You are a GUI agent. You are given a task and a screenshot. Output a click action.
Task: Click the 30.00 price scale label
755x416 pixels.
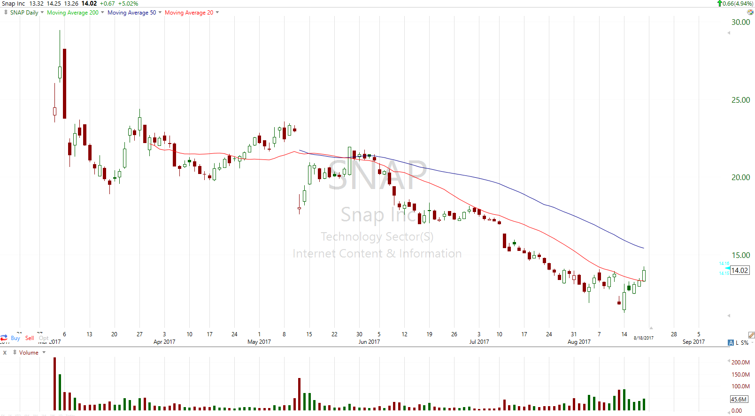740,22
